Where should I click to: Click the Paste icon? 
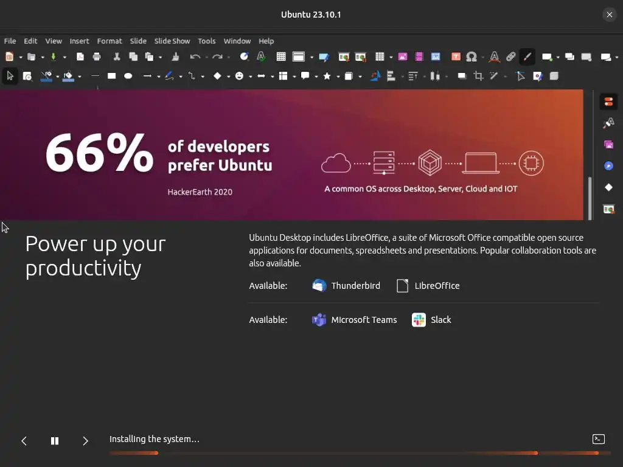(149, 57)
